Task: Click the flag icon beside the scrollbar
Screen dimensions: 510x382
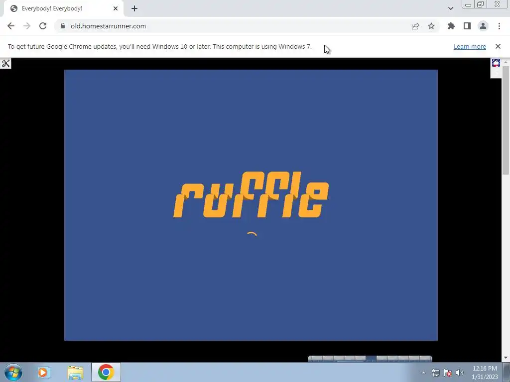Action: pos(496,63)
